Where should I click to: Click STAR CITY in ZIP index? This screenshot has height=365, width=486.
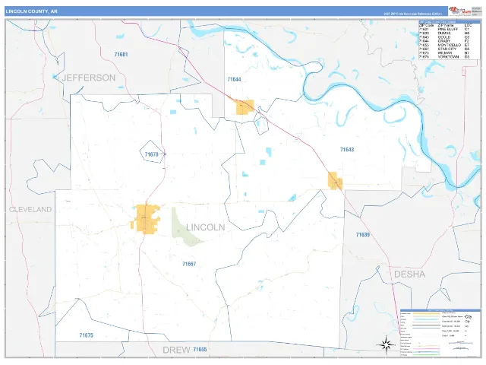447,49
